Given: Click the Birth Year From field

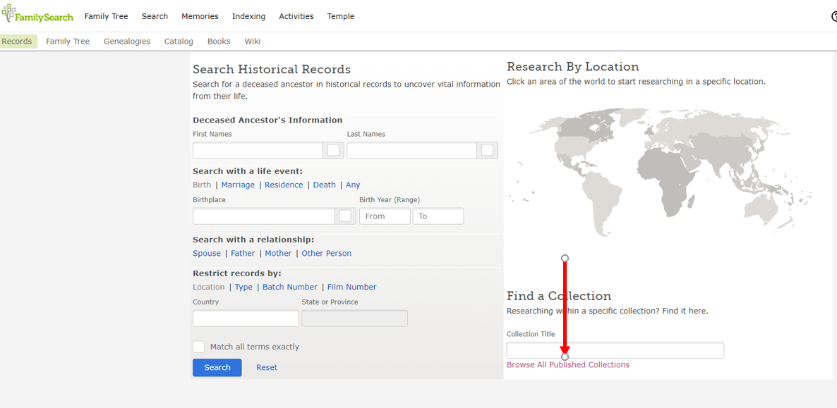Looking at the screenshot, I should coord(385,216).
